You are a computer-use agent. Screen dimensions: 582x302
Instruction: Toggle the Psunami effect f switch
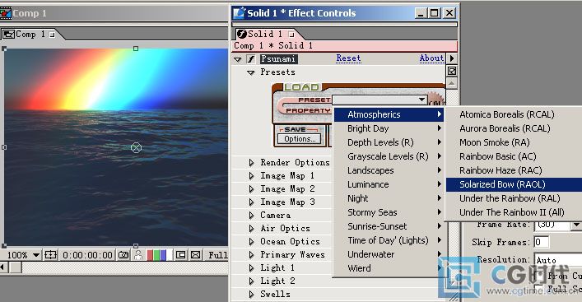click(251, 58)
